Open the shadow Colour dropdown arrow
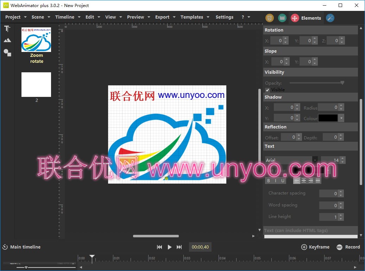 [341, 118]
